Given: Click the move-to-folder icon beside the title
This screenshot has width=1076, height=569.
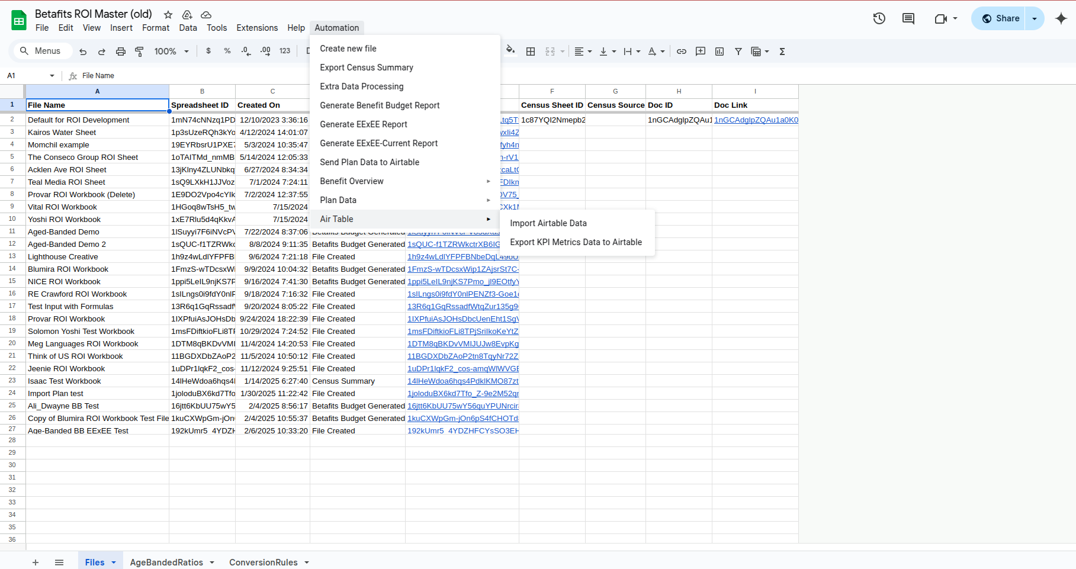Looking at the screenshot, I should (187, 14).
